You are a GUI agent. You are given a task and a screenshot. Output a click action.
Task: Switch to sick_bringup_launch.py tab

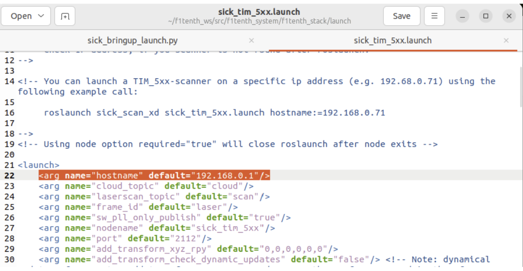(132, 40)
